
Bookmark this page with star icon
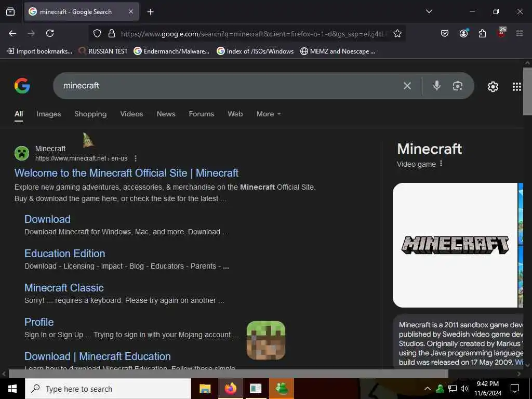coord(397,33)
